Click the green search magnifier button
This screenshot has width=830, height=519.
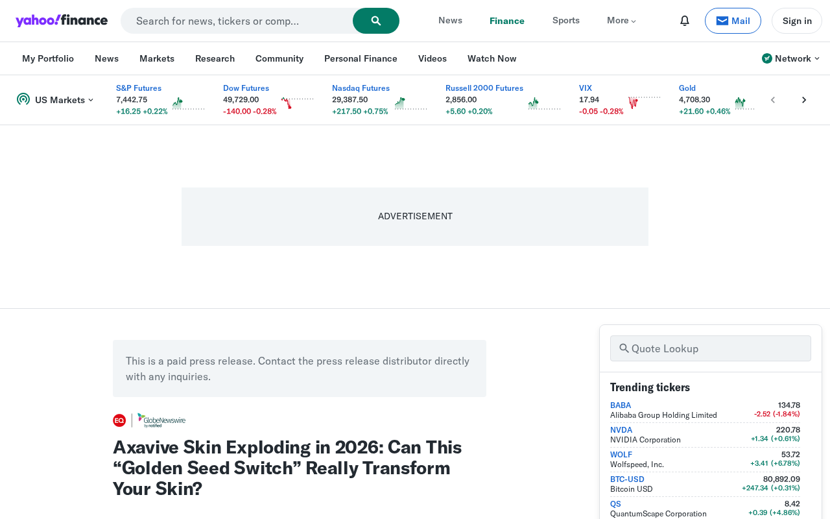click(x=376, y=21)
